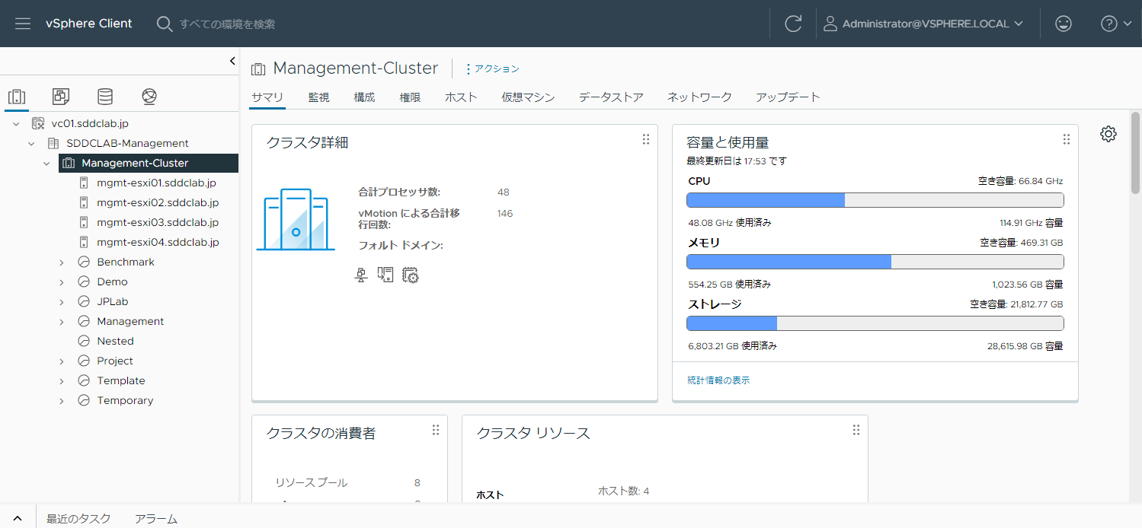Collapse the vc01.sddclab.jp tree node
The width and height of the screenshot is (1142, 528).
[x=16, y=123]
